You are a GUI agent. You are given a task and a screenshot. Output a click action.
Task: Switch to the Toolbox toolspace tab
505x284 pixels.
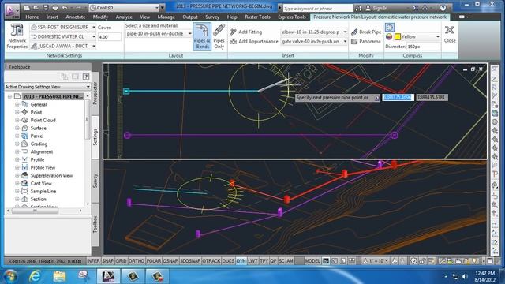[95, 224]
